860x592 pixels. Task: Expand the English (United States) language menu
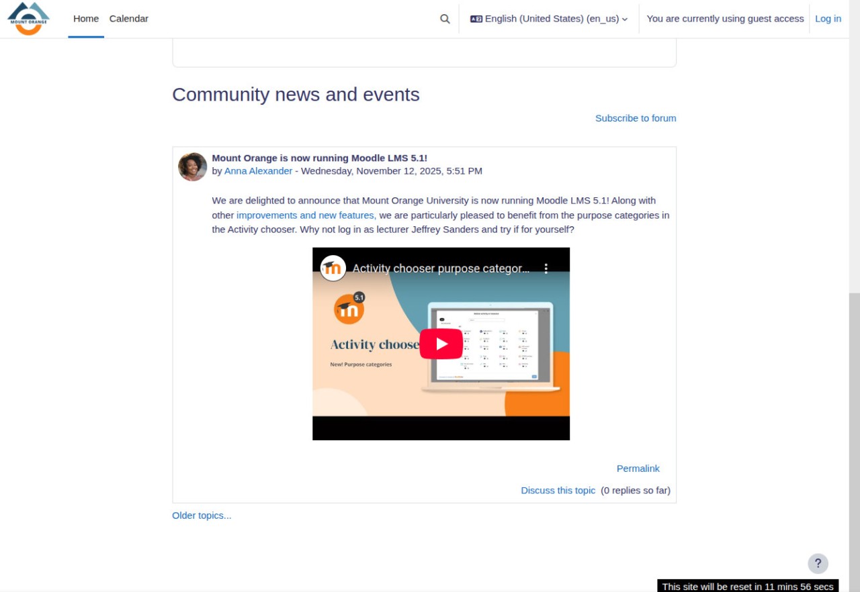coord(549,19)
